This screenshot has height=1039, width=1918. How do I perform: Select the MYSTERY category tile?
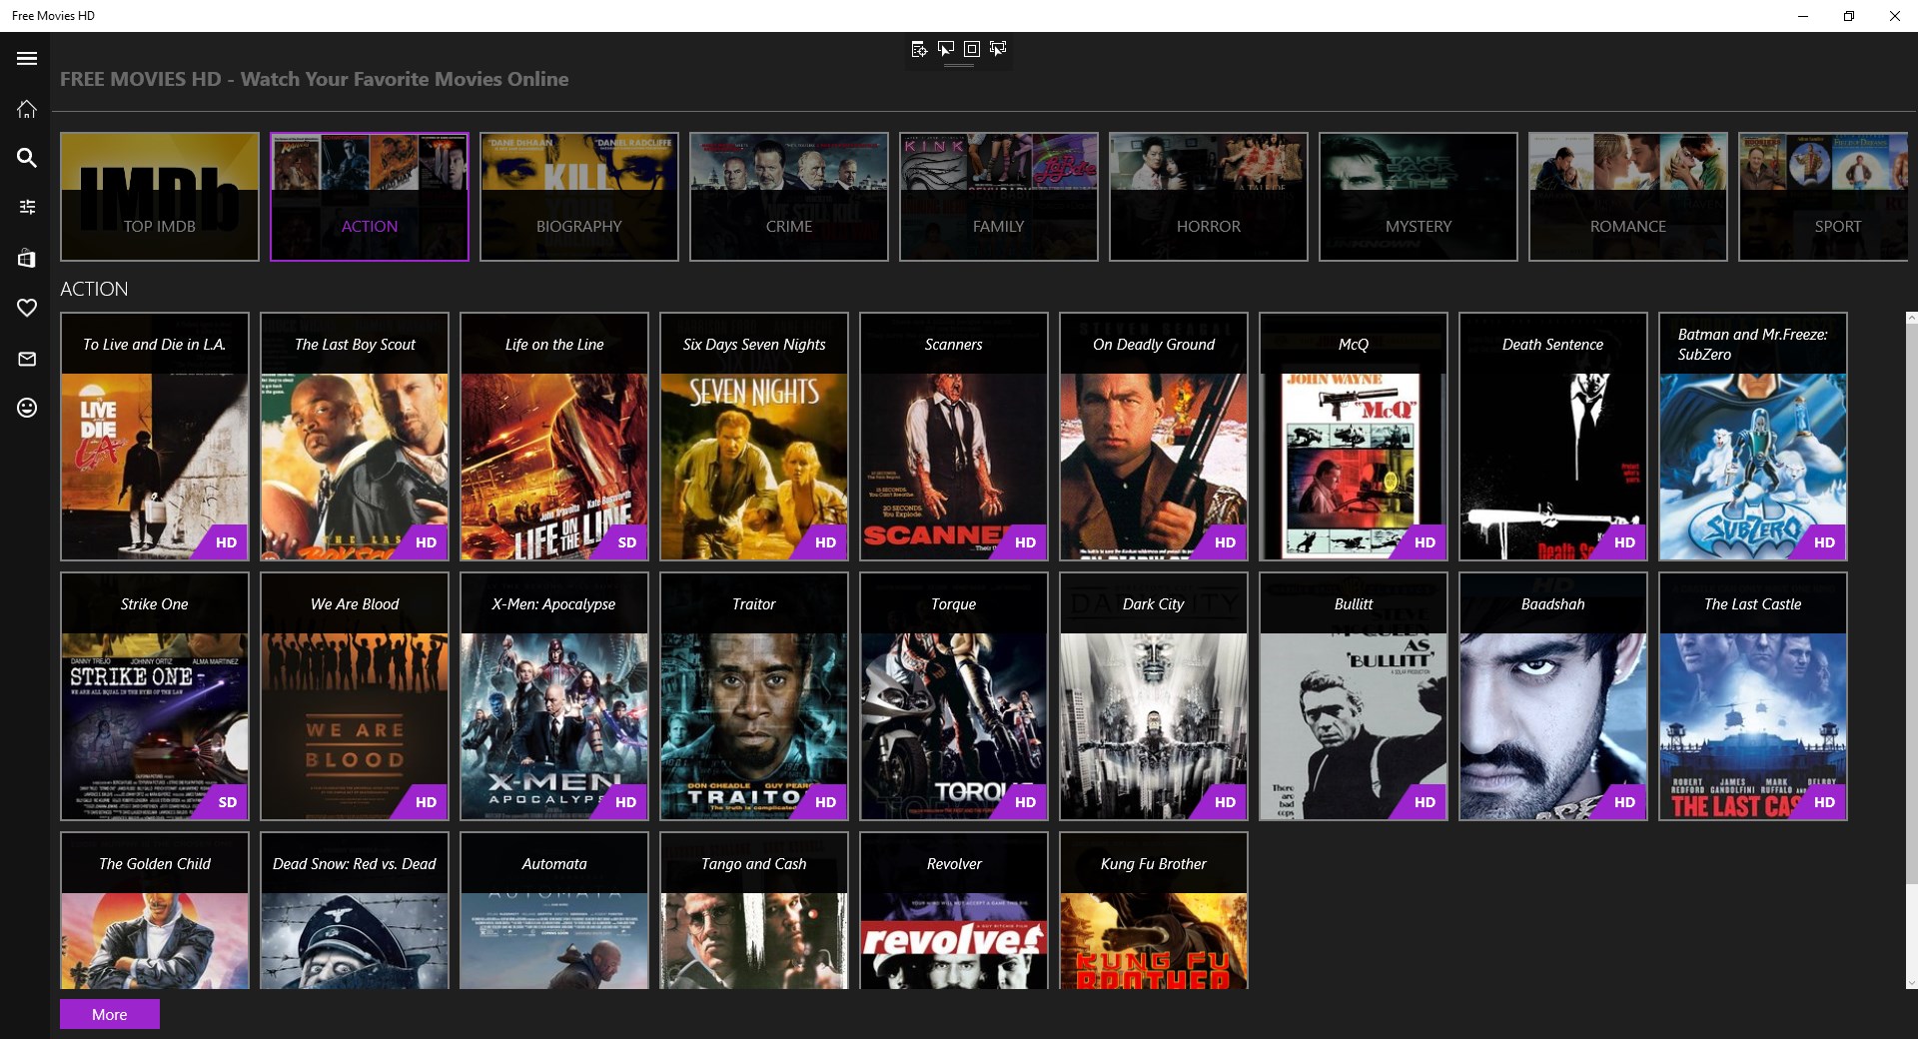(1419, 197)
